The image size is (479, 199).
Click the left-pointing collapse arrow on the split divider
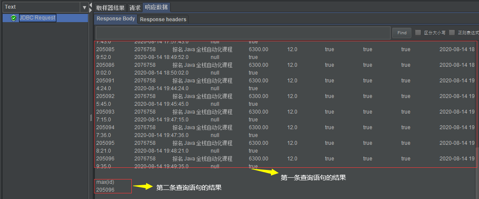click(x=91, y=5)
